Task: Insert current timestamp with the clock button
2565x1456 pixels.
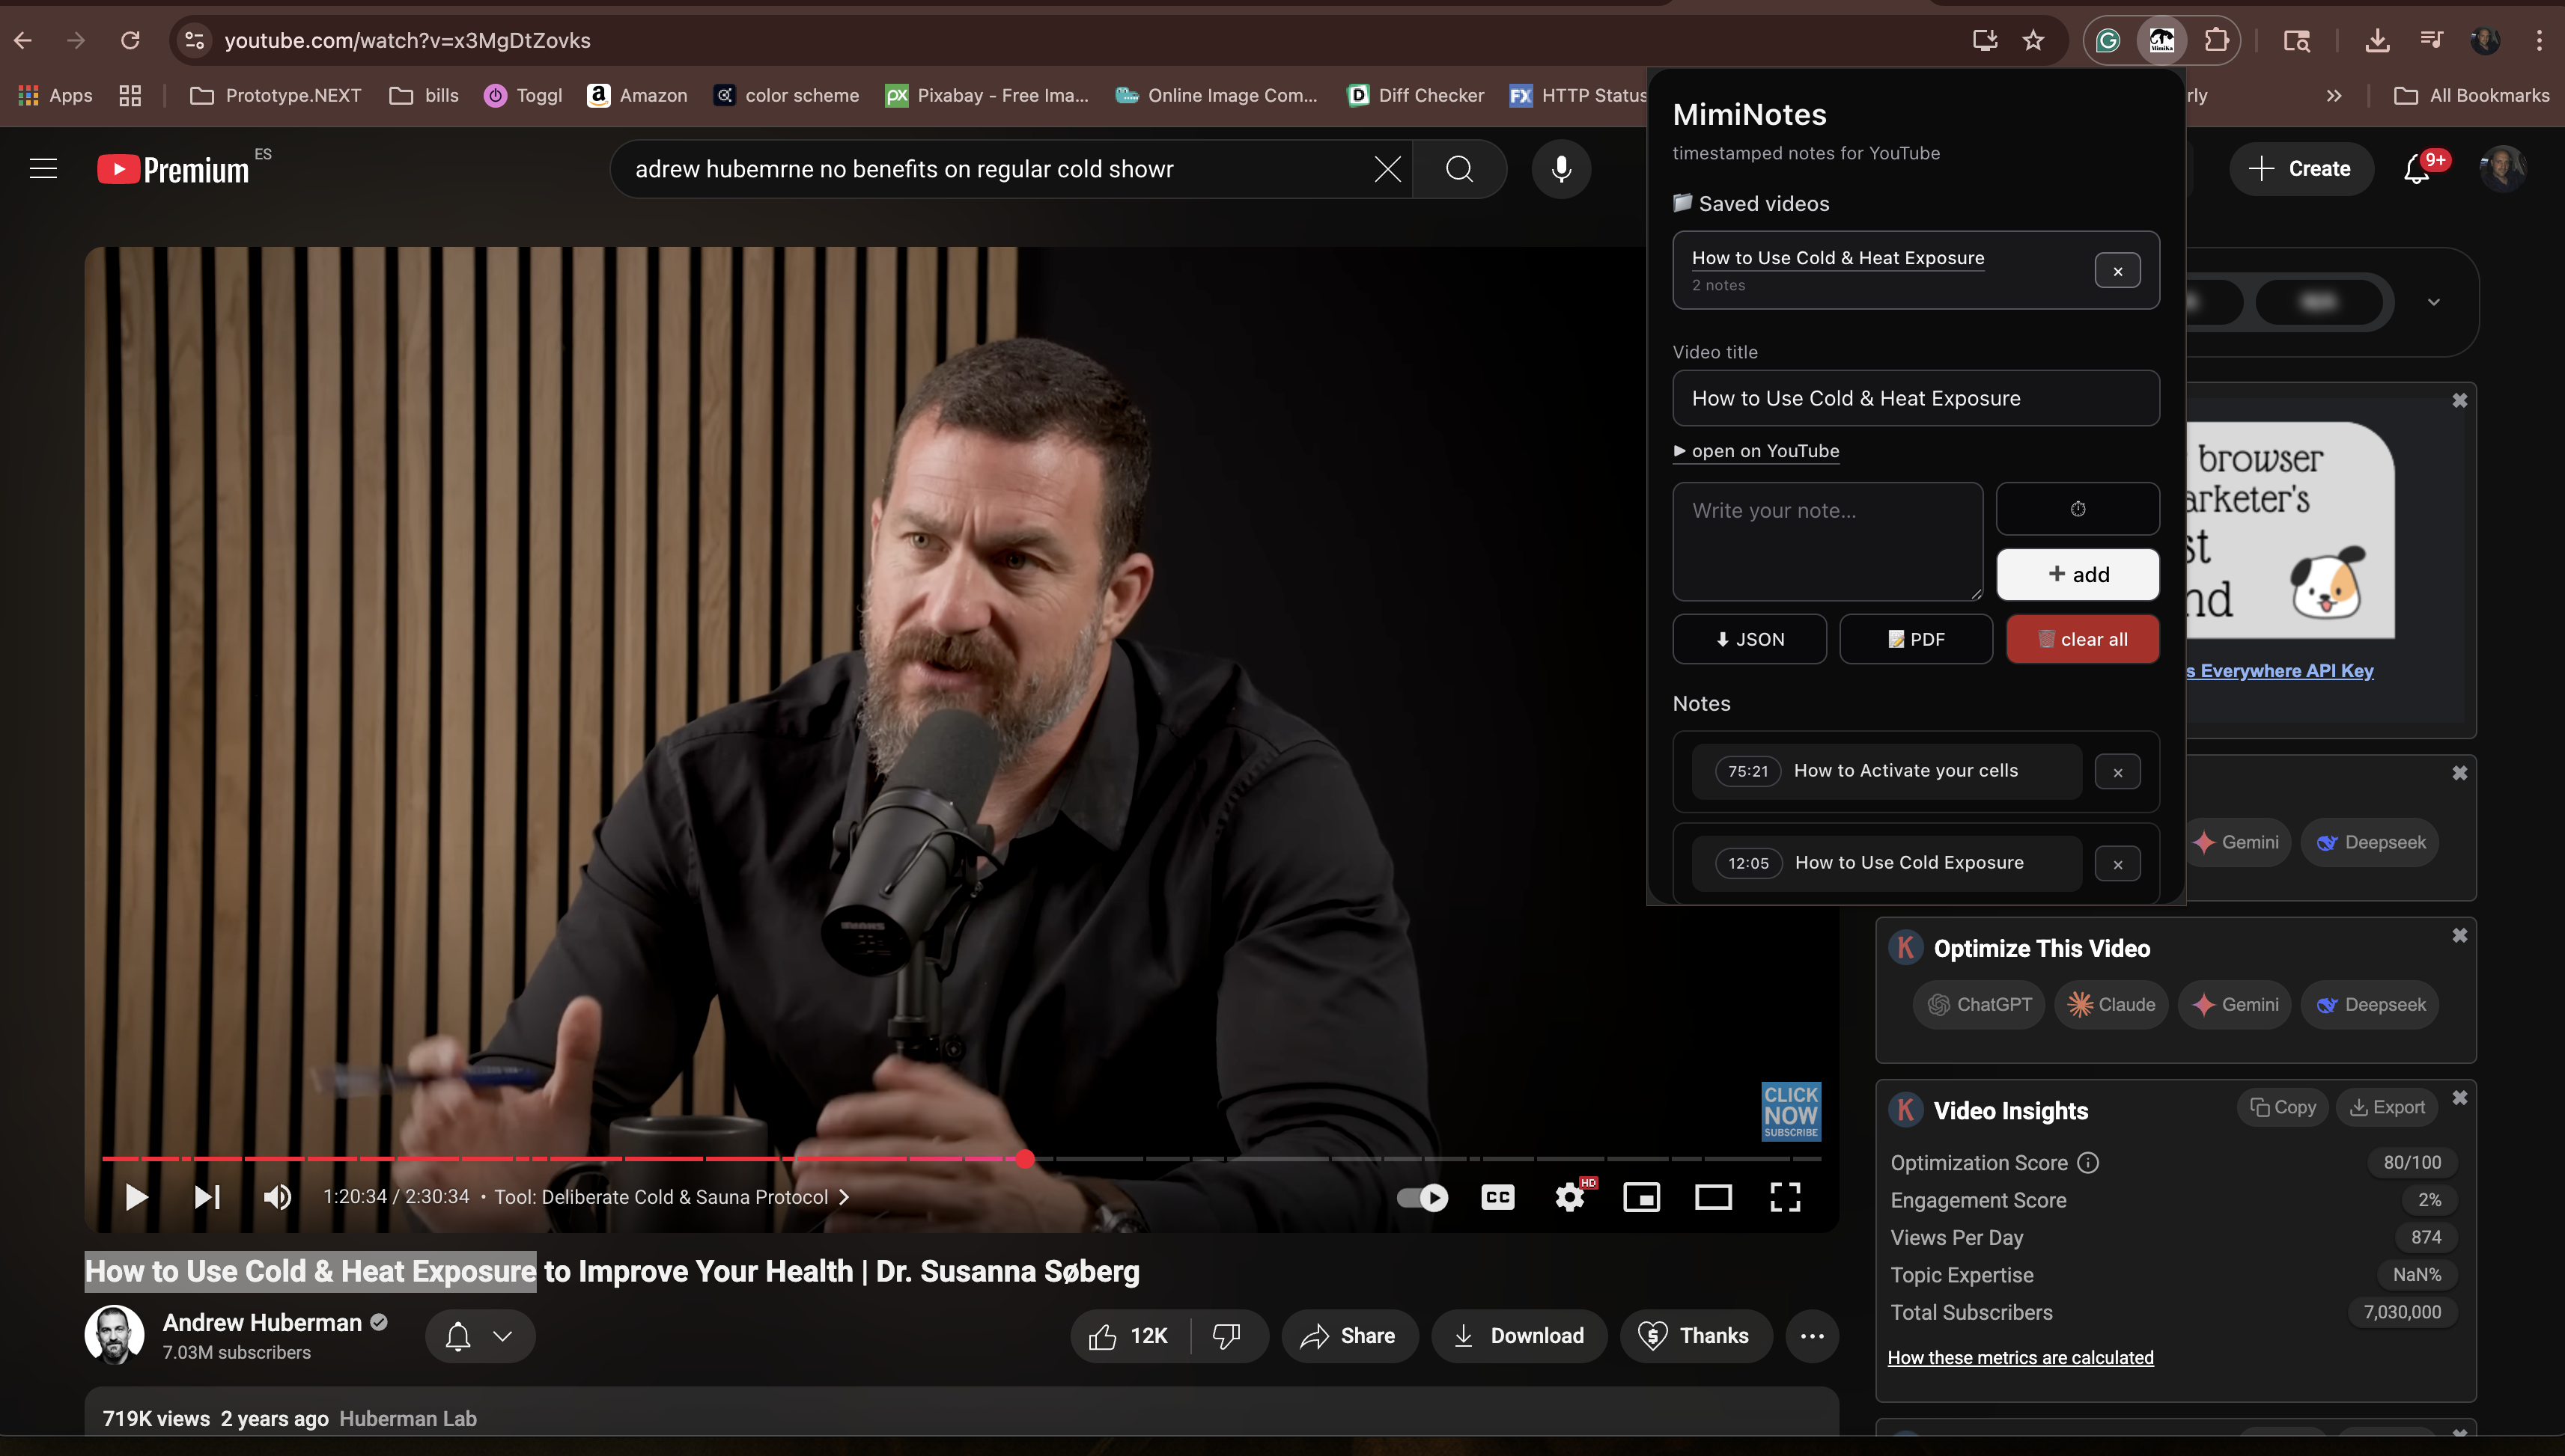Action: point(2078,509)
